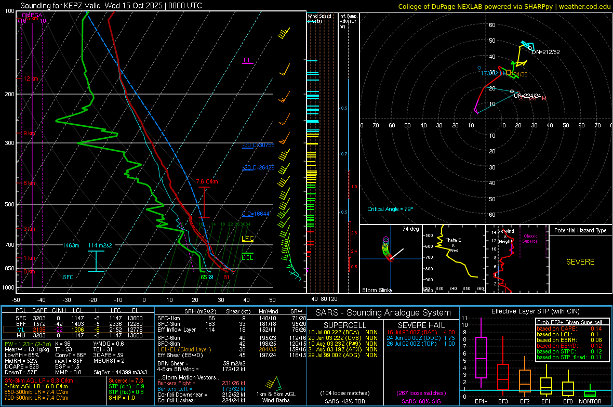
Task: Click the 'based on STPC:' probability line
Action: (x=569, y=351)
